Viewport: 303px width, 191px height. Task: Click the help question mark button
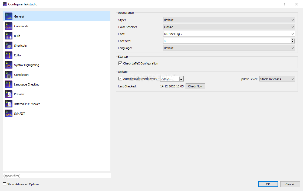284,4
